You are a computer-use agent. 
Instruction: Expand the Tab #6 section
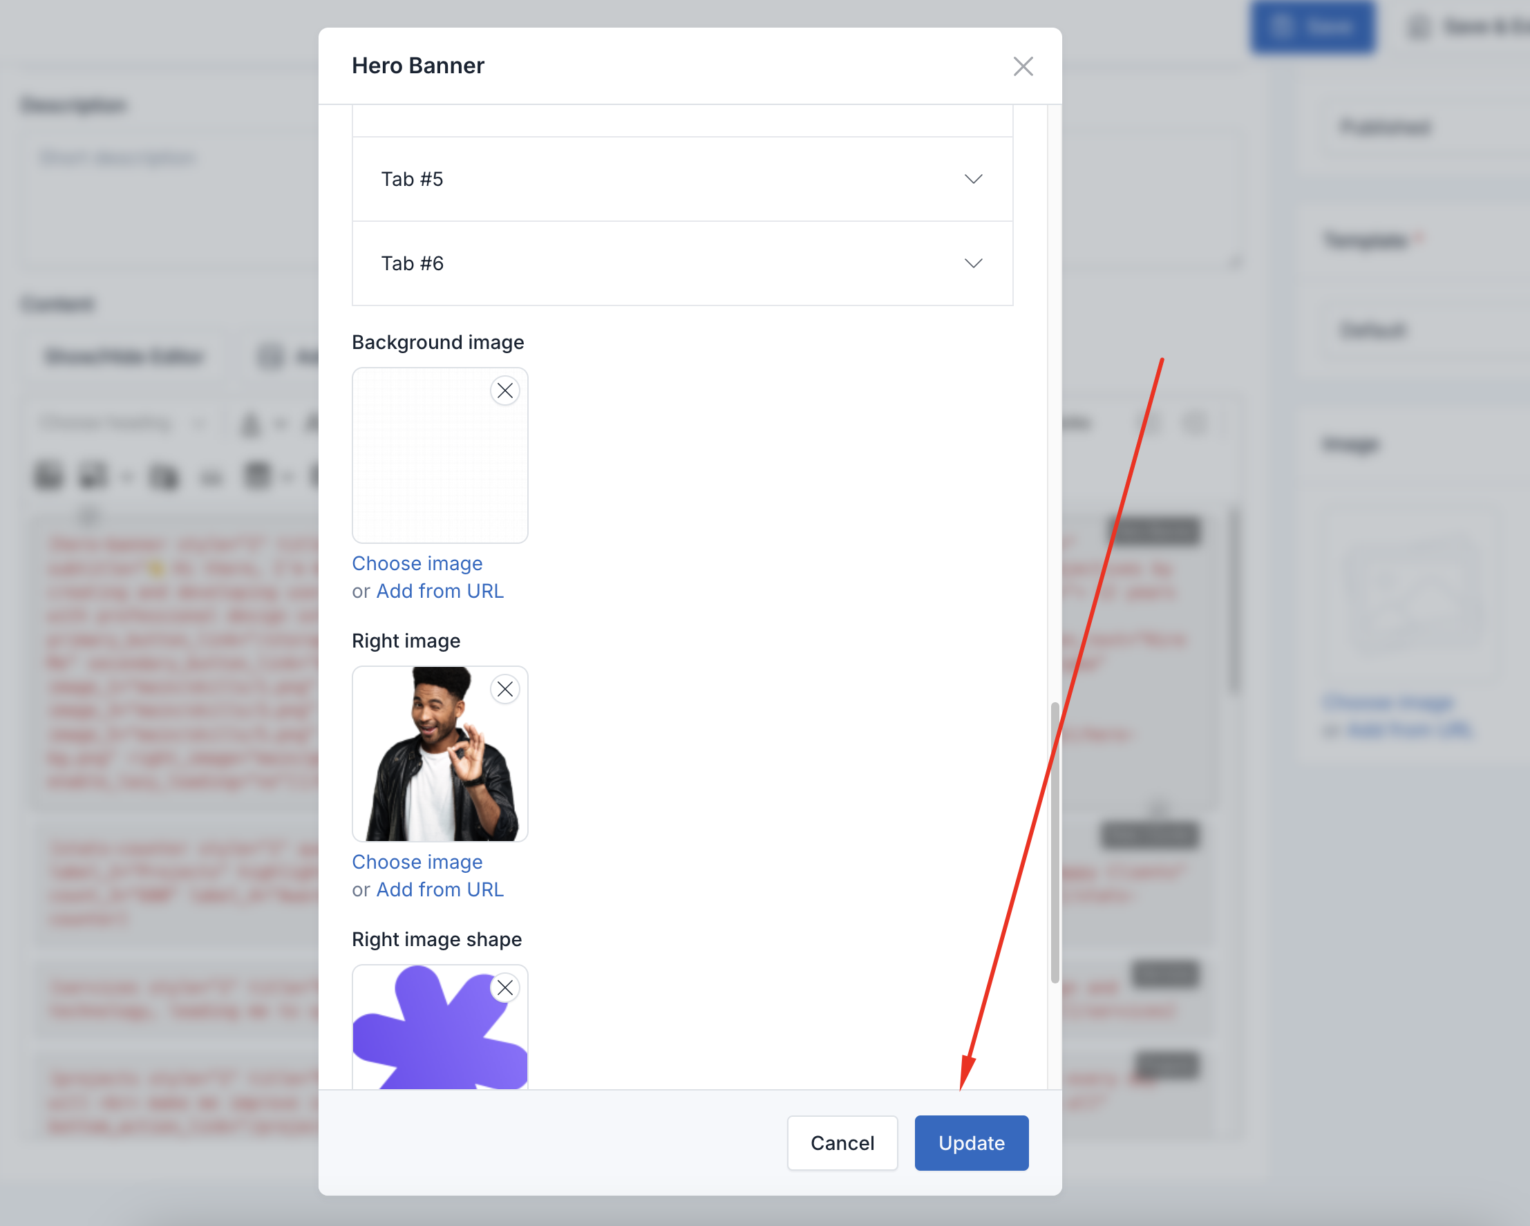[682, 263]
